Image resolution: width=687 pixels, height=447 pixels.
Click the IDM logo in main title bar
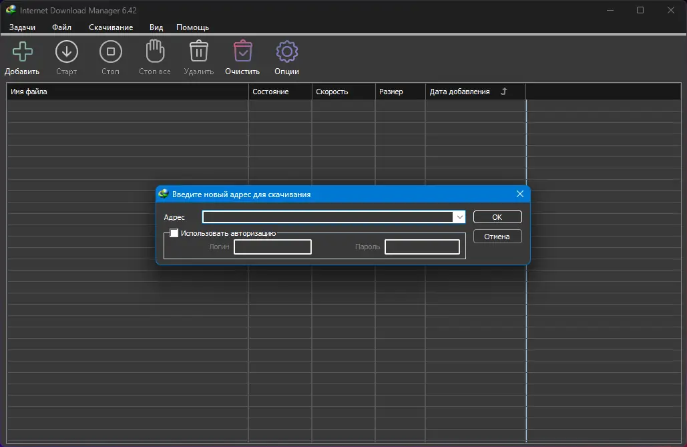coord(11,9)
